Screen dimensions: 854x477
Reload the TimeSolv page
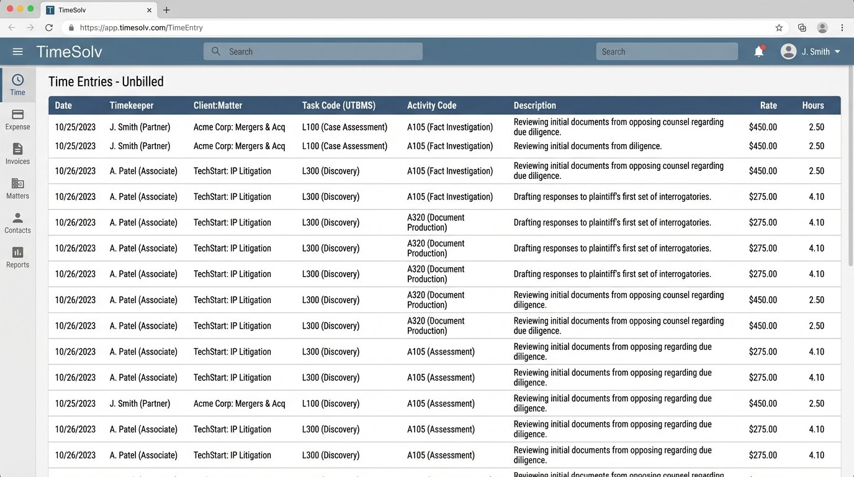[49, 27]
